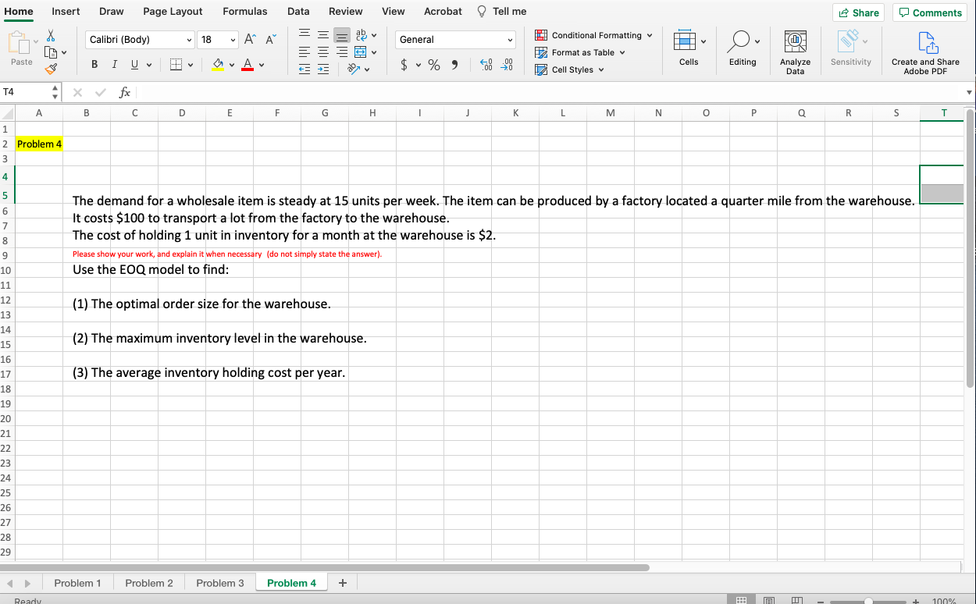This screenshot has width=976, height=604.
Task: Click the Comments button
Action: (929, 12)
